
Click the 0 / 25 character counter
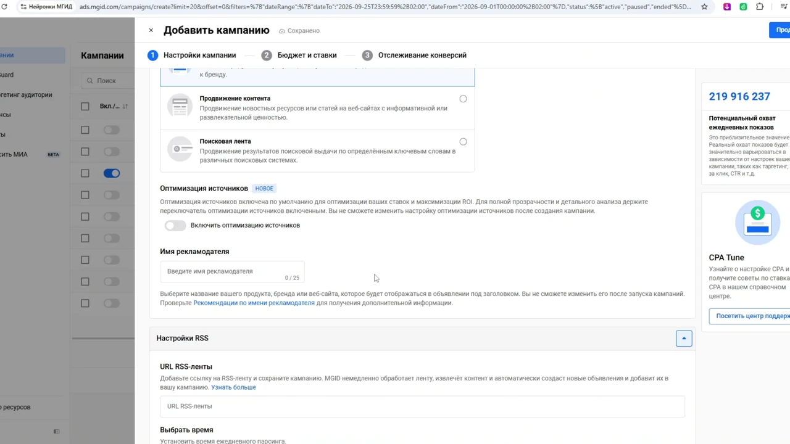click(x=292, y=278)
